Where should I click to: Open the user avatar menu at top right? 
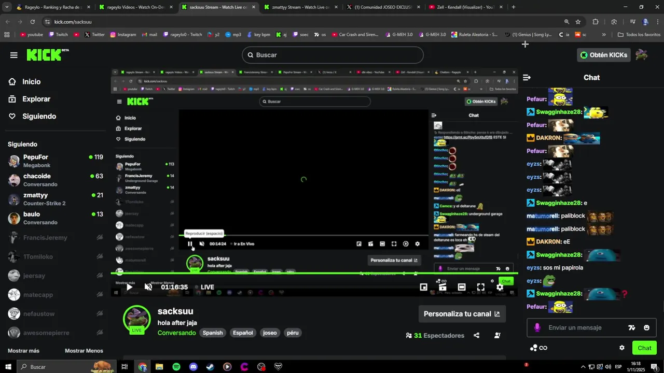pyautogui.click(x=642, y=55)
